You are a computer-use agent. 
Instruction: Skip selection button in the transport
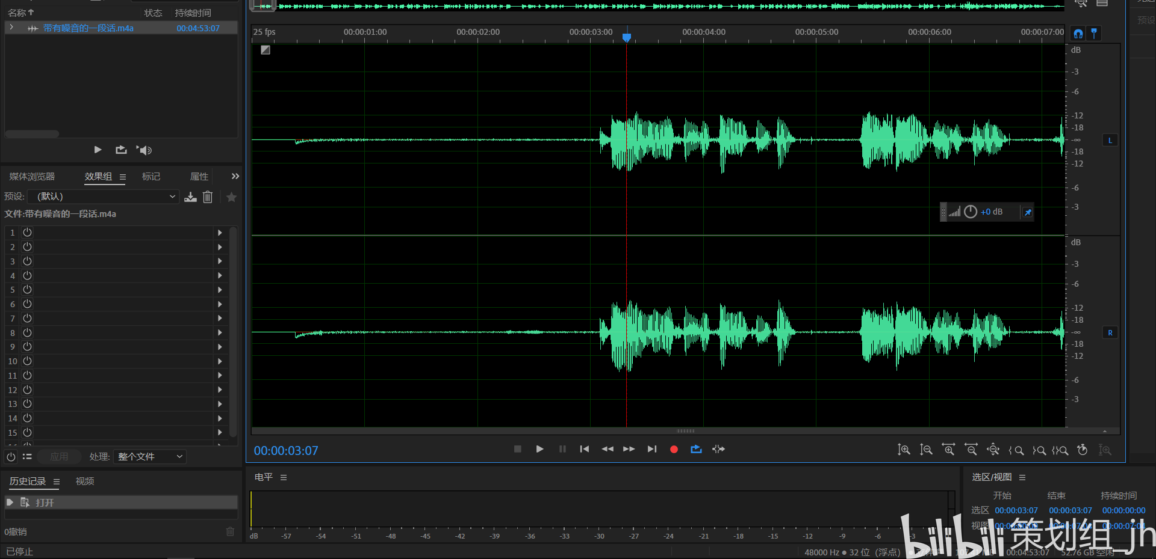pos(718,450)
